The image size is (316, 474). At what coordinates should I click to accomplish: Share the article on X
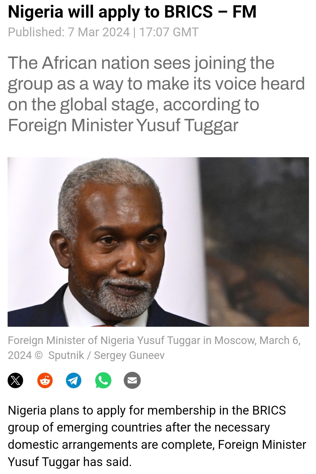(x=15, y=380)
